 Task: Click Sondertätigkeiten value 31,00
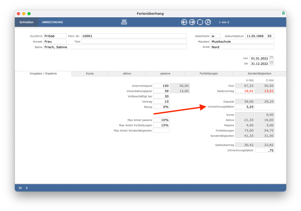coord(265,136)
